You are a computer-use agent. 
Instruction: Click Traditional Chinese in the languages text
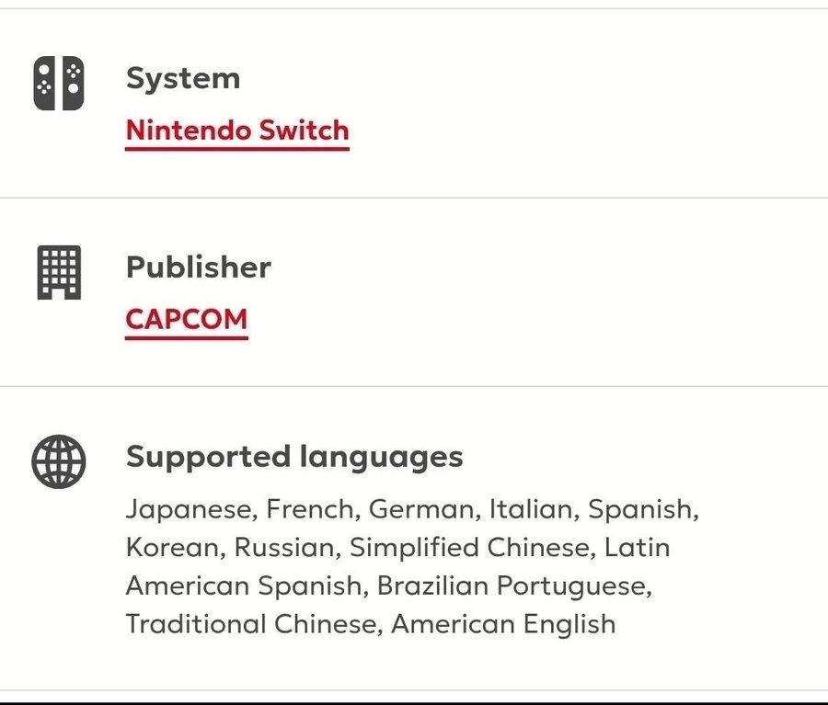252,624
